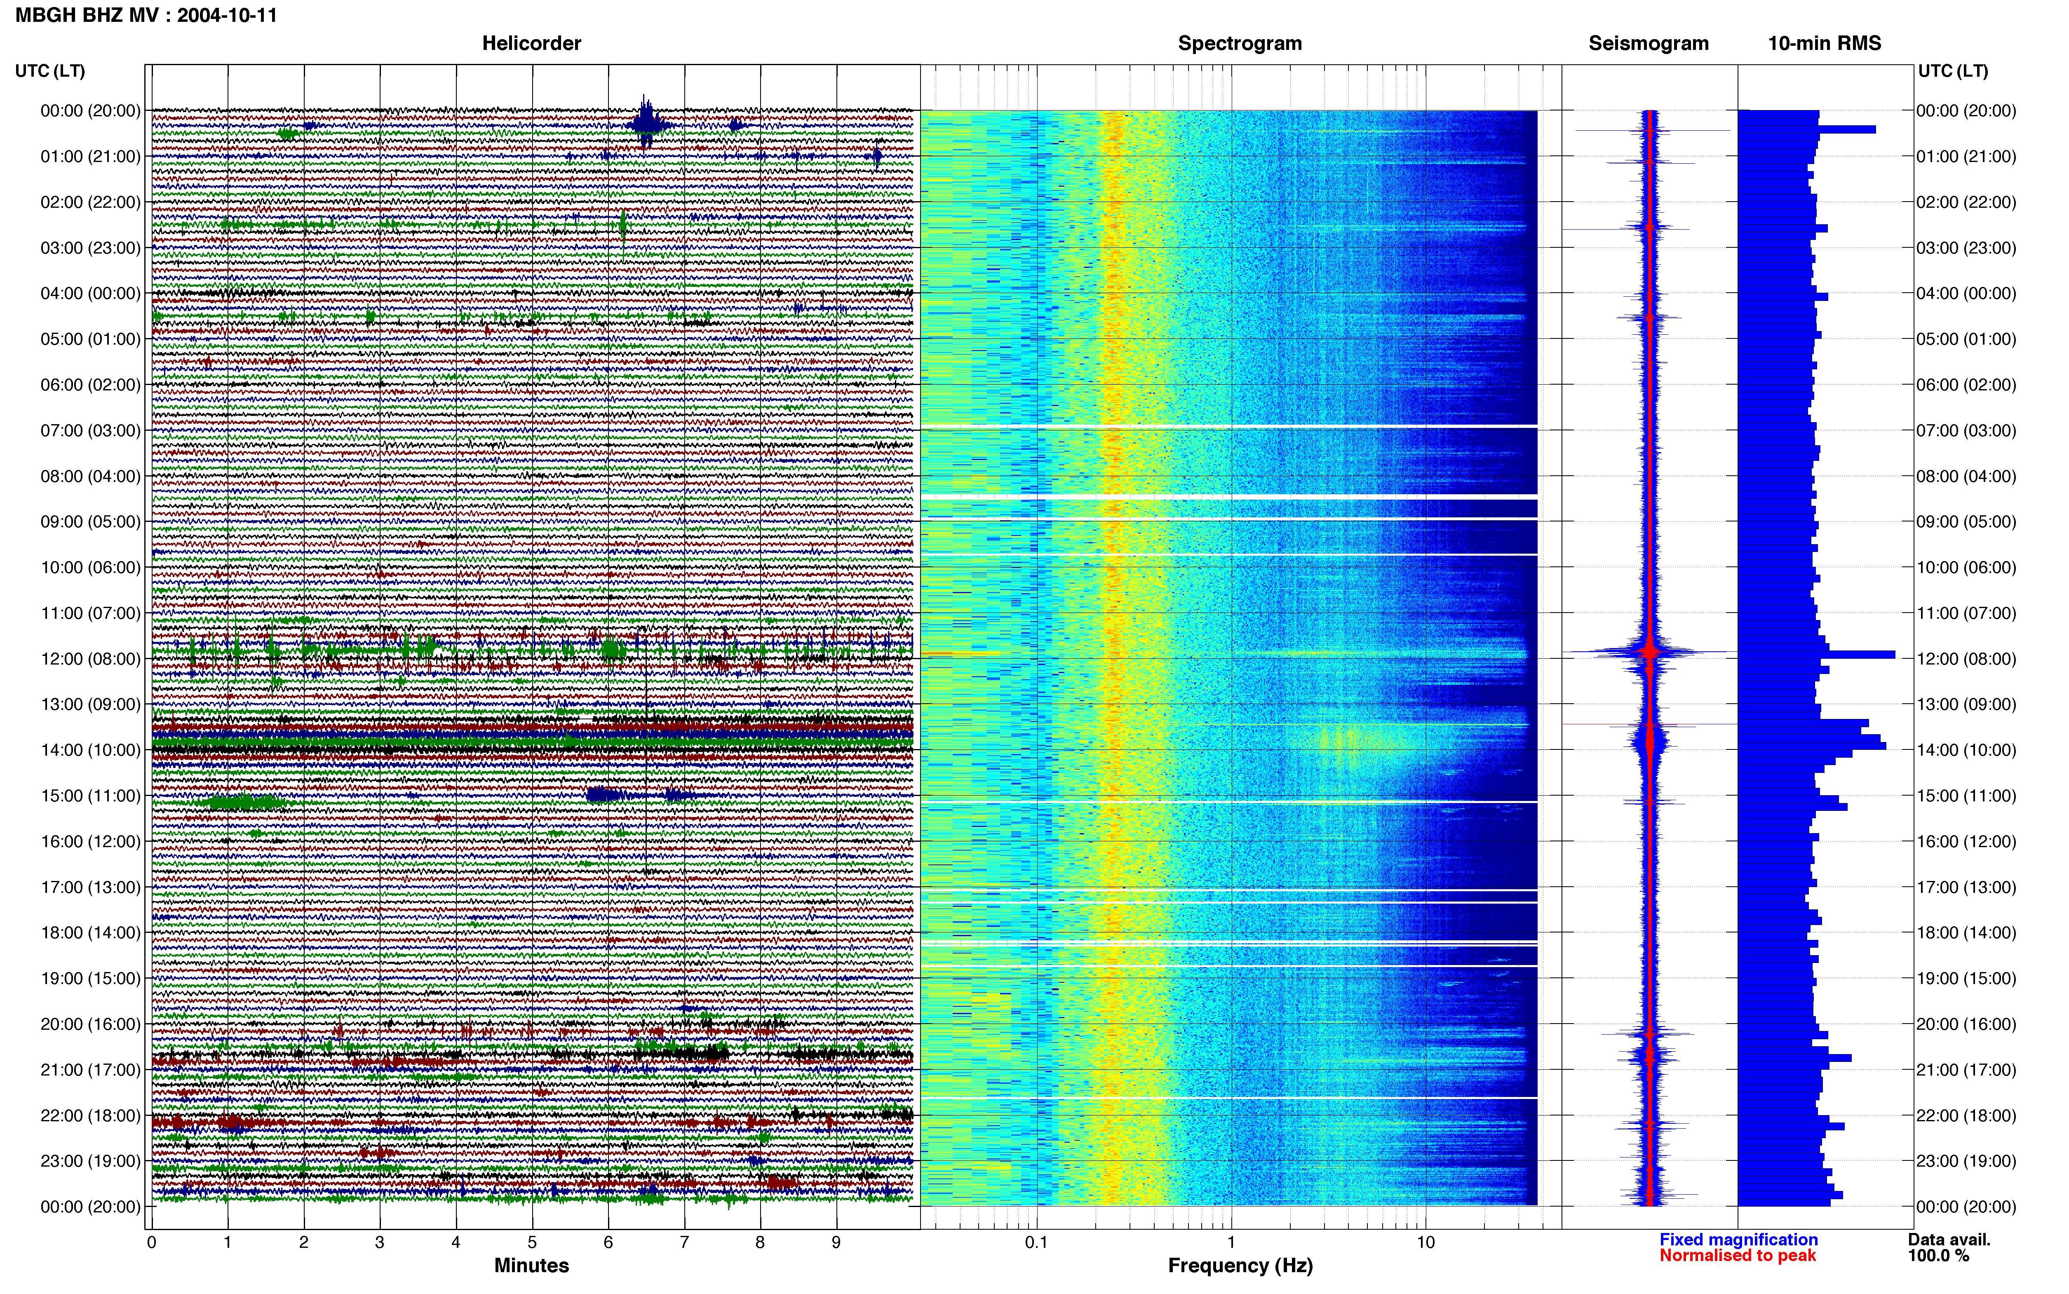Click the left '05:00 (01:00)' time label
The width and height of the screenshot is (2069, 1294).
tap(91, 339)
